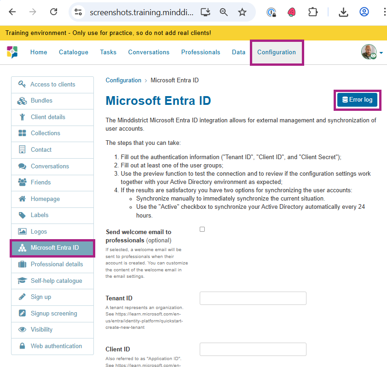Click the Friends group icon
This screenshot has width=387, height=367.
(22, 182)
